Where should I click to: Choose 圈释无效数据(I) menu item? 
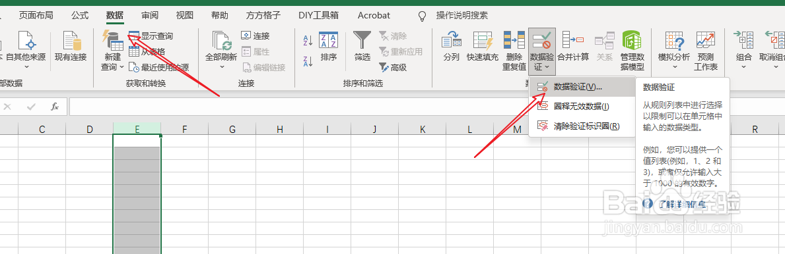point(581,107)
